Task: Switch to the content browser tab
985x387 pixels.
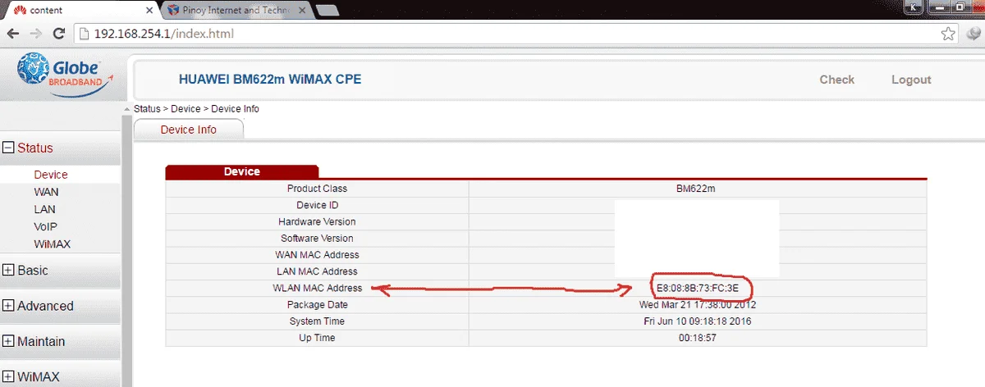Action: pos(82,11)
